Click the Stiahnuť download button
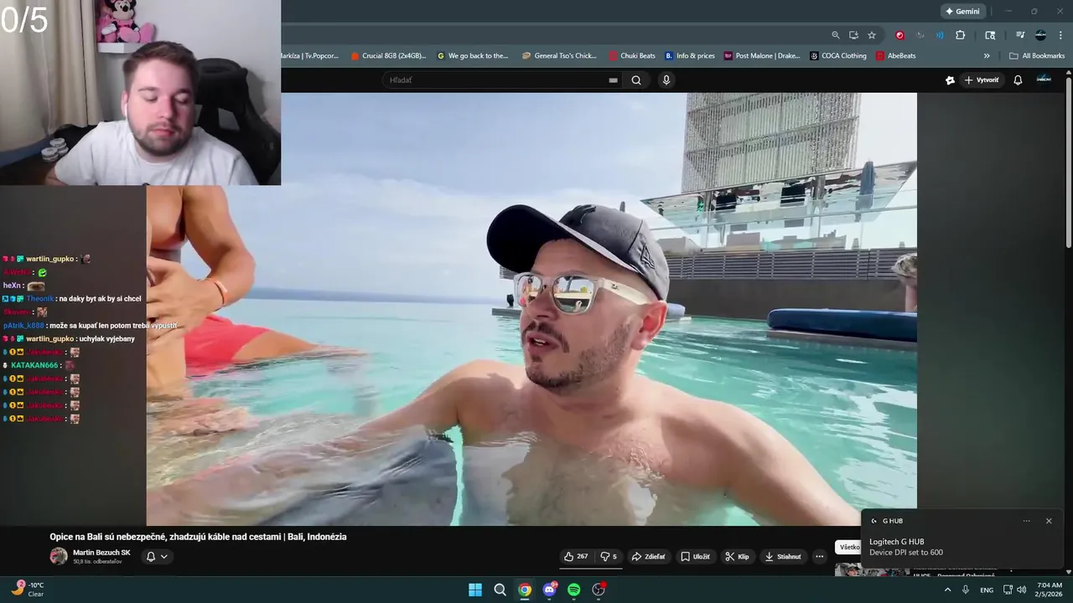This screenshot has height=603, width=1073. (x=783, y=556)
